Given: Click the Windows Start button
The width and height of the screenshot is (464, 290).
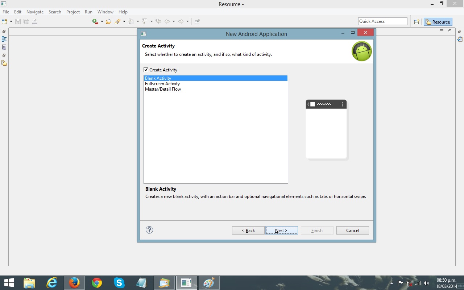Looking at the screenshot, I should click(9, 283).
